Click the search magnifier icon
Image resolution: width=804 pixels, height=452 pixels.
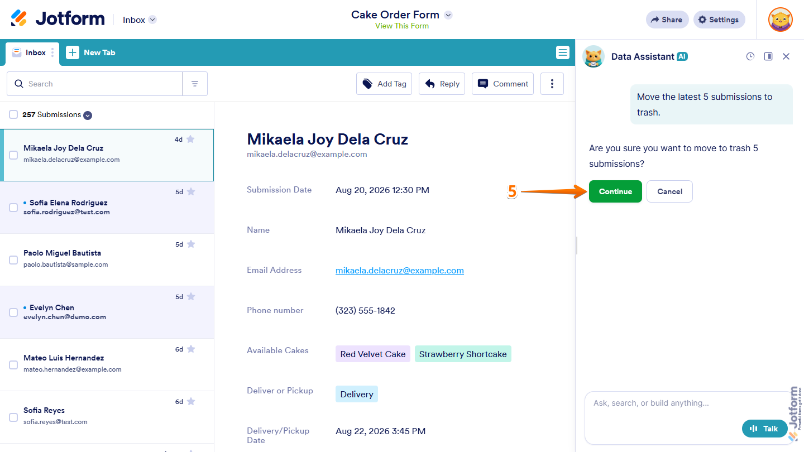[19, 84]
